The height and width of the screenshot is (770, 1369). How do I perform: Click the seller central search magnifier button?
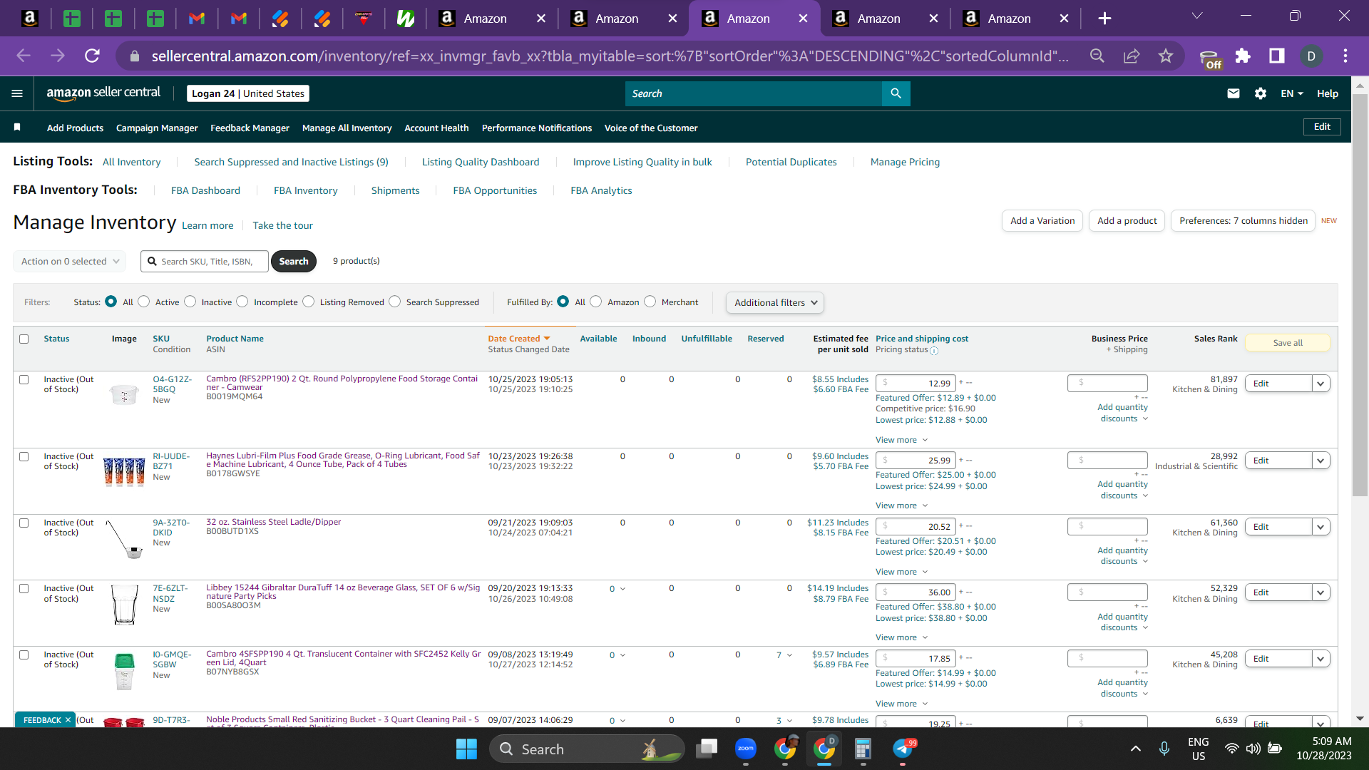click(x=896, y=93)
